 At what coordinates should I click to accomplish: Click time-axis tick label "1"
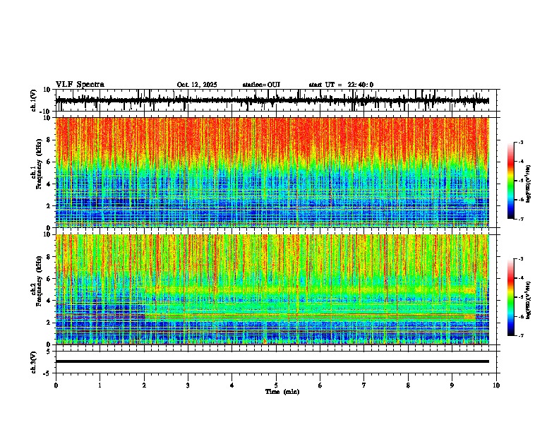point(100,385)
